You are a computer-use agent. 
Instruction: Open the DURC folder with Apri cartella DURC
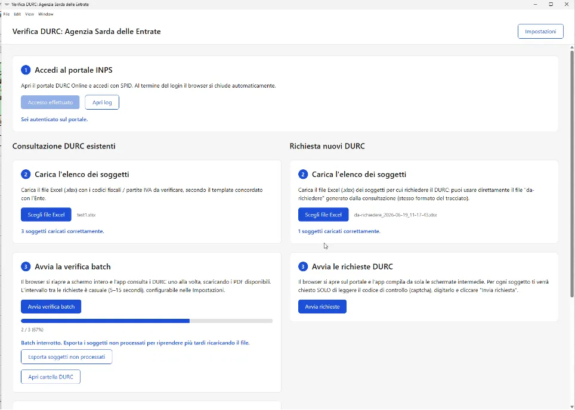(51, 377)
